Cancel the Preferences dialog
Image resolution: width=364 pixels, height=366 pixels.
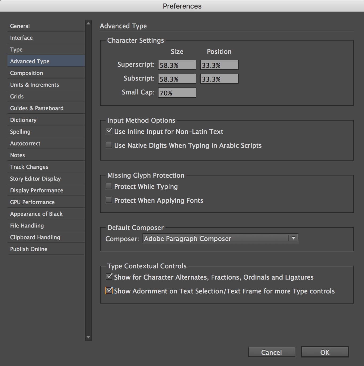point(271,352)
